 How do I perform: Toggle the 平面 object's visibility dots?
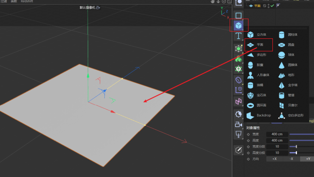[269, 6]
